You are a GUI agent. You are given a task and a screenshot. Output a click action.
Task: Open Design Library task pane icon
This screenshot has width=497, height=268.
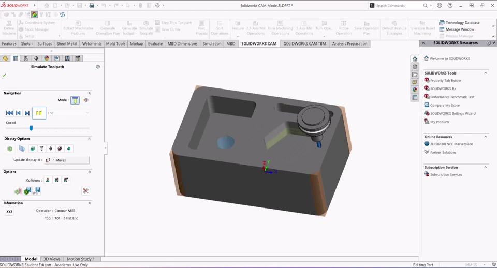click(x=415, y=67)
